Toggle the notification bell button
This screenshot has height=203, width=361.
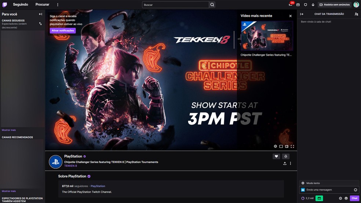point(286,156)
